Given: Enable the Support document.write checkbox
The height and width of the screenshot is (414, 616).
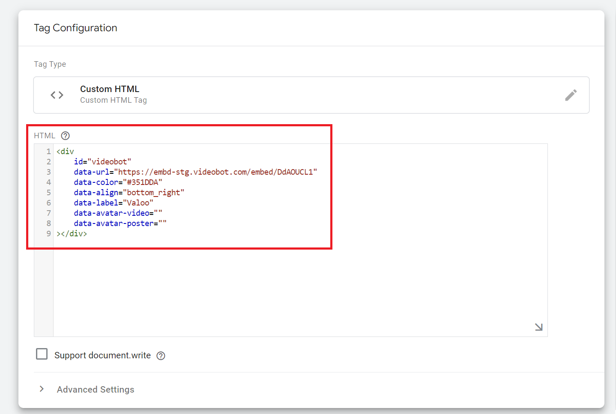Looking at the screenshot, I should coord(42,354).
